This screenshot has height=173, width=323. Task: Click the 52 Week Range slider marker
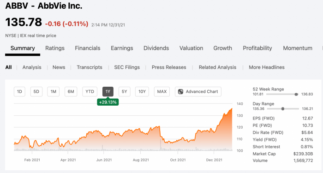(x=296, y=94)
